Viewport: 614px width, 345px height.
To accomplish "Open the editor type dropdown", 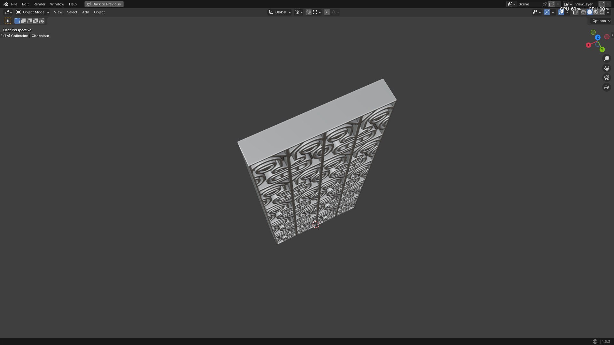I will [8, 12].
